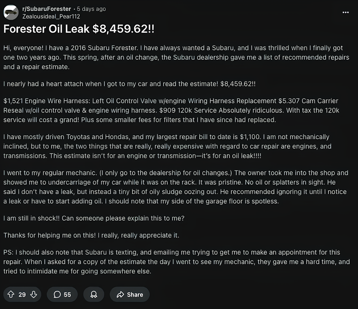
Task: Give an award to this post
Action: tap(94, 294)
